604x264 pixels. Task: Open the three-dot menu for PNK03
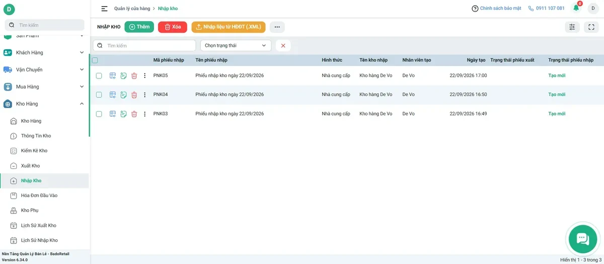click(x=145, y=114)
